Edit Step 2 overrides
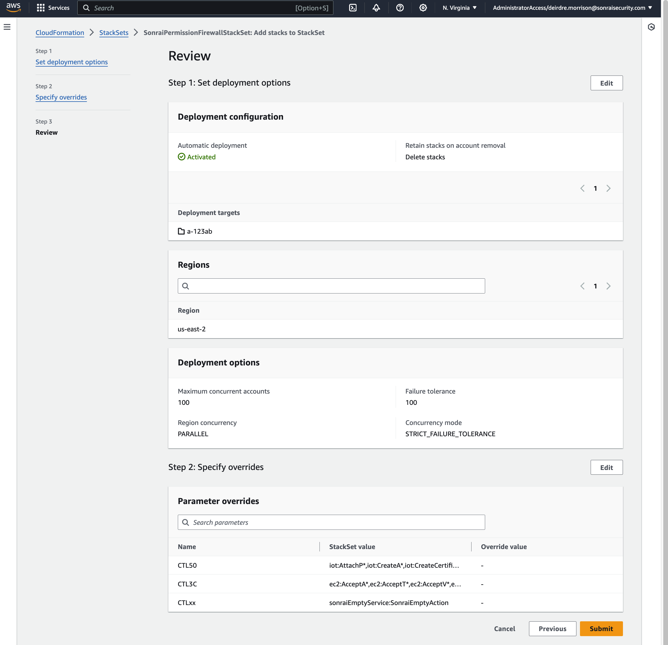 (606, 468)
